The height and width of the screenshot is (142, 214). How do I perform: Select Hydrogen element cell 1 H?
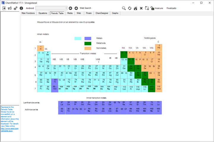pos(40,48)
